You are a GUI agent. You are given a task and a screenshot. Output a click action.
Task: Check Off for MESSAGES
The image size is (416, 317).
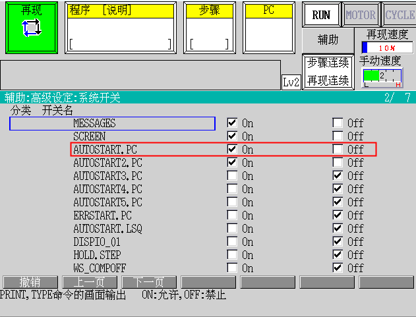click(x=338, y=123)
